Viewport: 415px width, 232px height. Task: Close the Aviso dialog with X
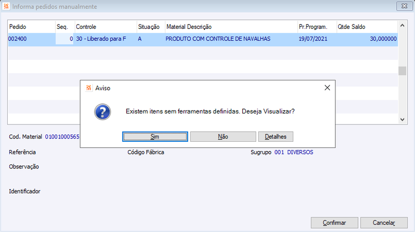point(327,87)
